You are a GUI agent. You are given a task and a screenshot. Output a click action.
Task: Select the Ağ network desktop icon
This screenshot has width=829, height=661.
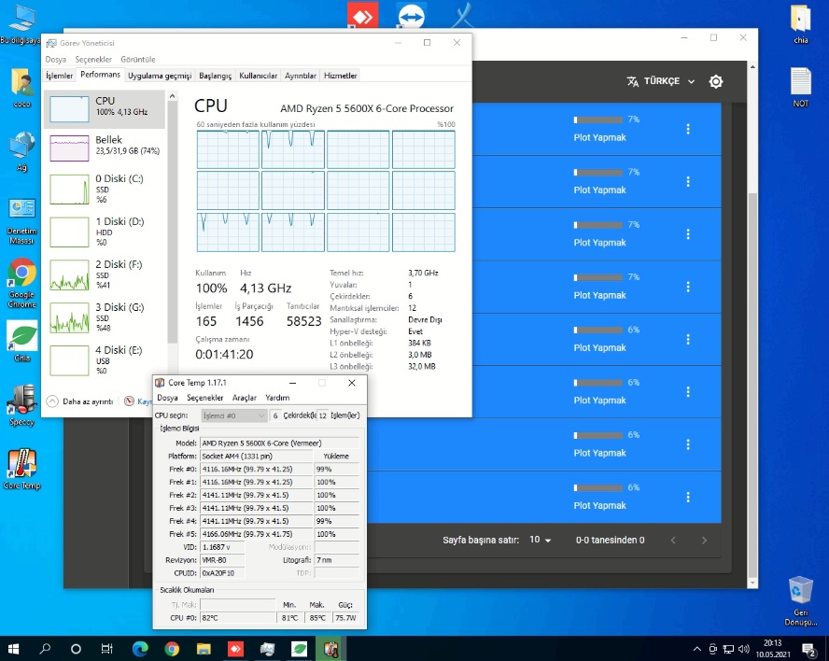tap(21, 152)
